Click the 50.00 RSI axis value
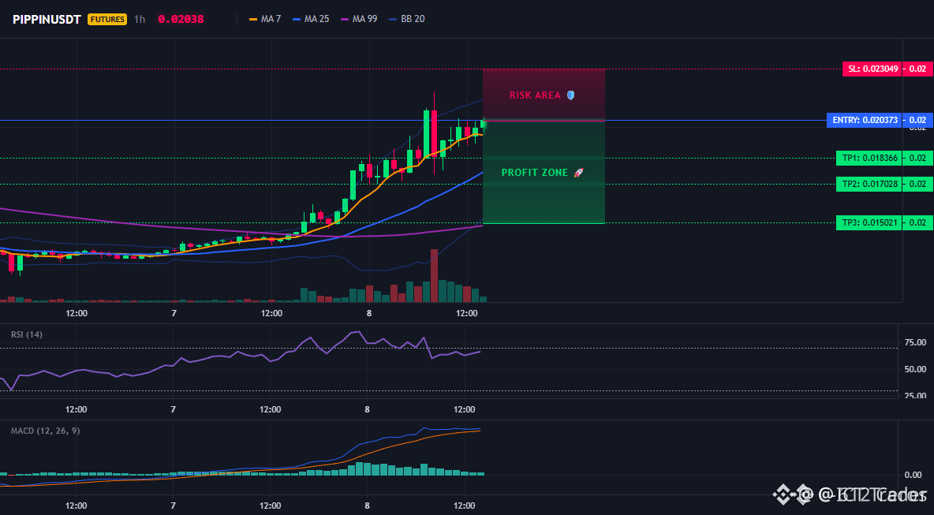The width and height of the screenshot is (934, 515). [915, 369]
